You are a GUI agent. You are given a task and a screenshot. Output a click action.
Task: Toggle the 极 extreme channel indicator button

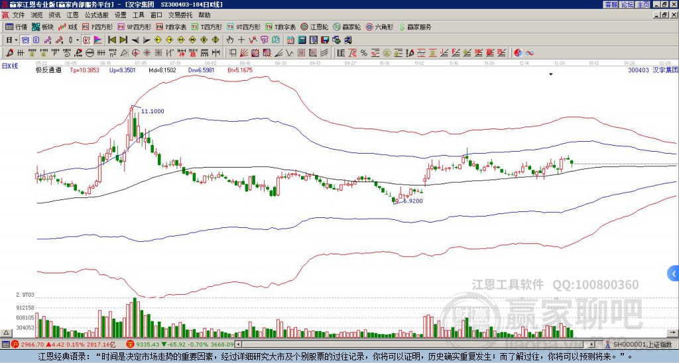click(86, 40)
